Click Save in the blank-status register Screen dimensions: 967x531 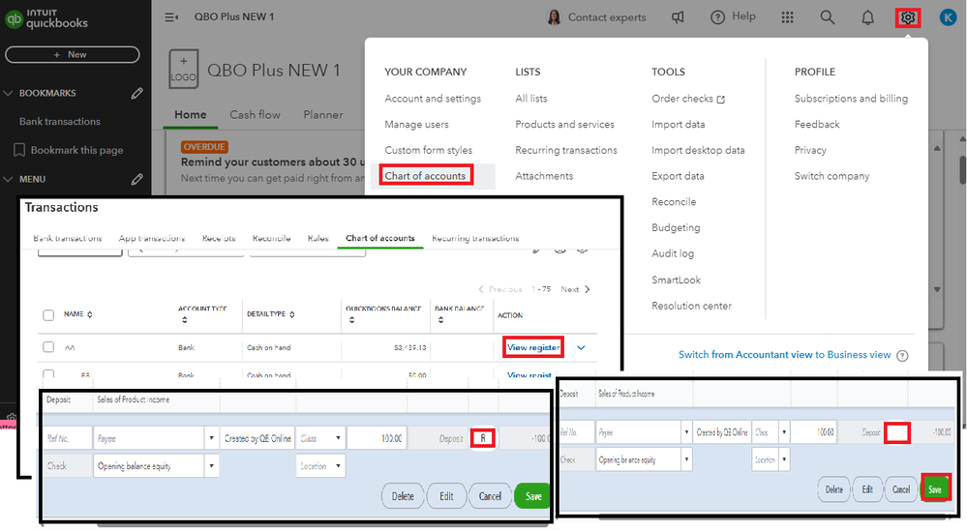[x=935, y=489]
